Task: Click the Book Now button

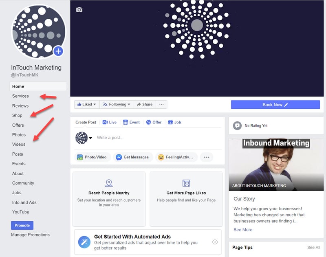Action: click(275, 105)
